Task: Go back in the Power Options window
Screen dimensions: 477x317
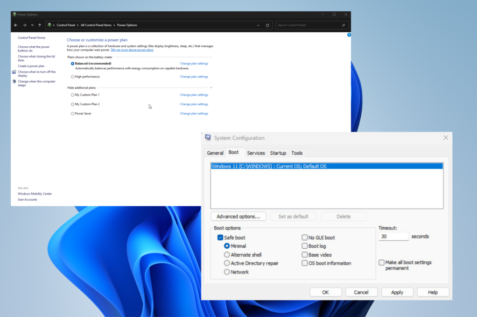Action: 16,25
